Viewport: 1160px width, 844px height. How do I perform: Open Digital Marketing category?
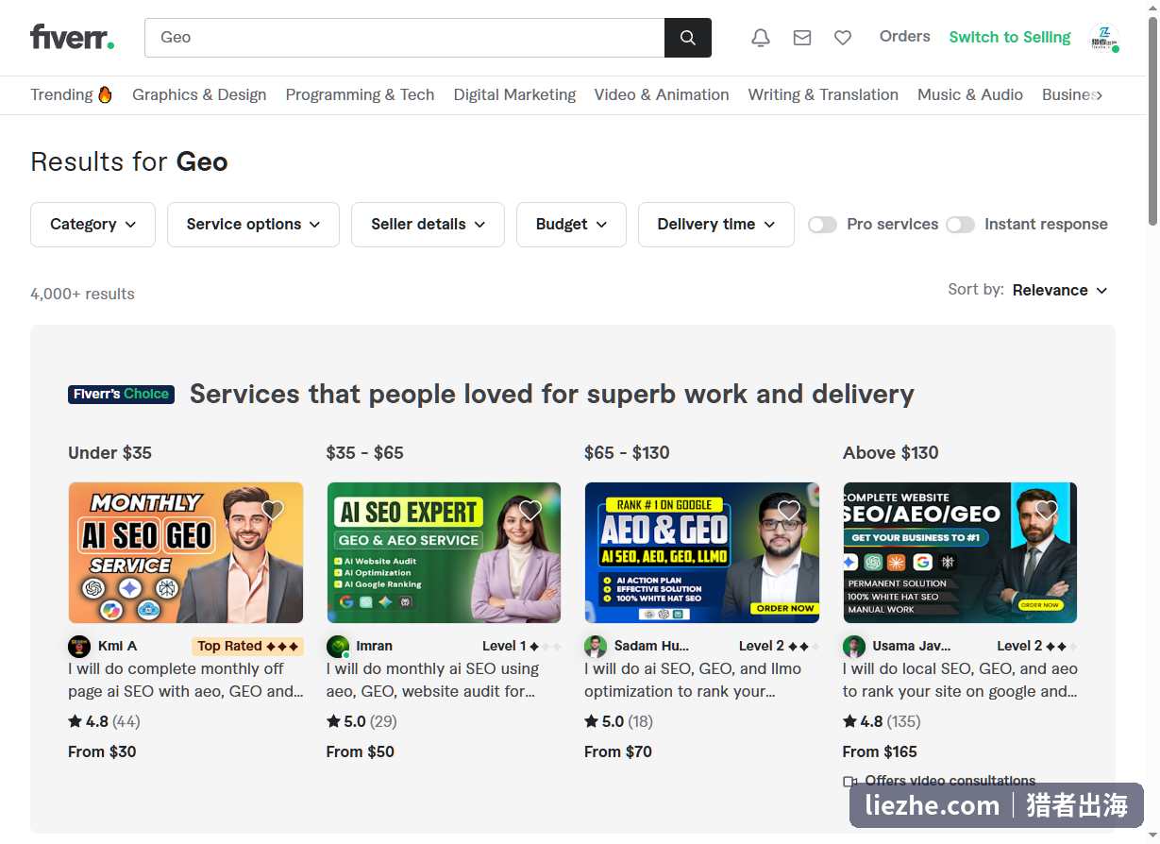(x=514, y=94)
